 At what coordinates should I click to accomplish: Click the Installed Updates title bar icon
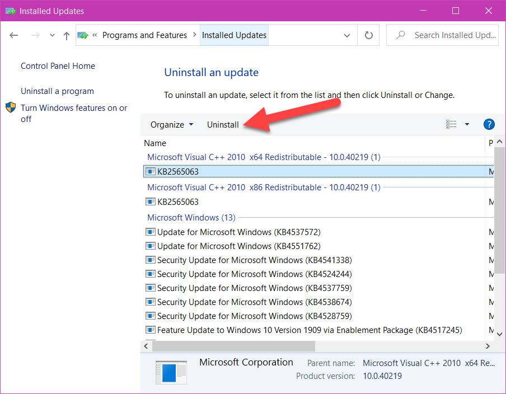[11, 11]
